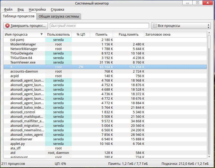The width and height of the screenshot is (215, 168).
Task: Open the Вид menu
Action: click(20, 10)
